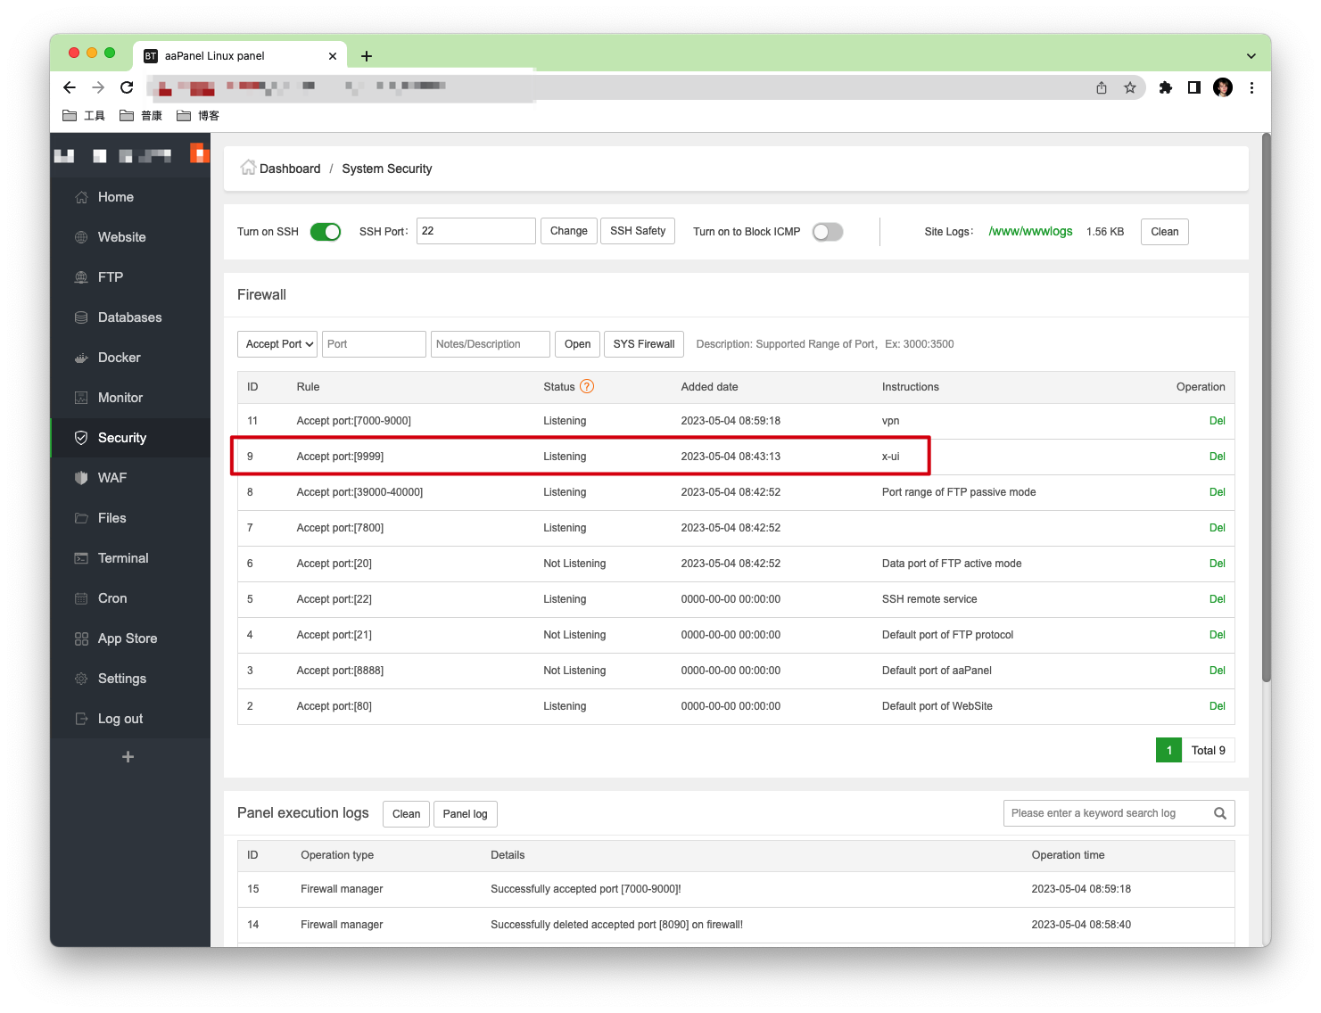
Task: Delete the FTP passive mode port rule
Action: pos(1217,492)
